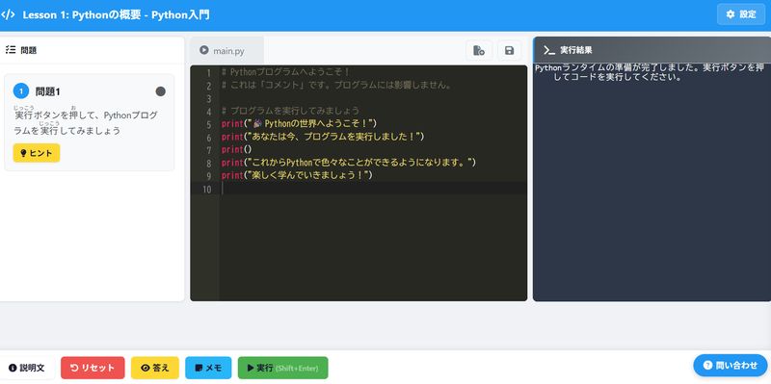Click the play icon on main.py tab
The height and width of the screenshot is (384, 771).
204,50
